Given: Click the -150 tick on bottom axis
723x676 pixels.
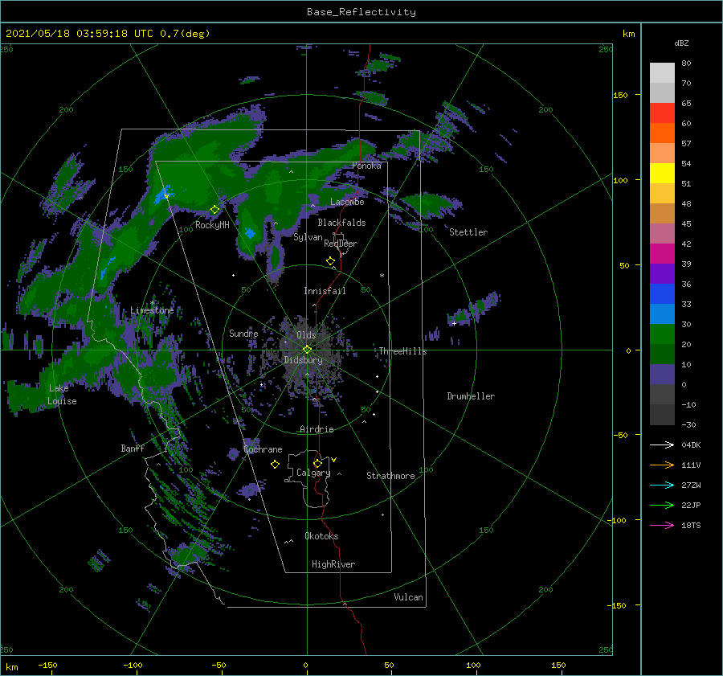Looking at the screenshot, I should [x=47, y=665].
